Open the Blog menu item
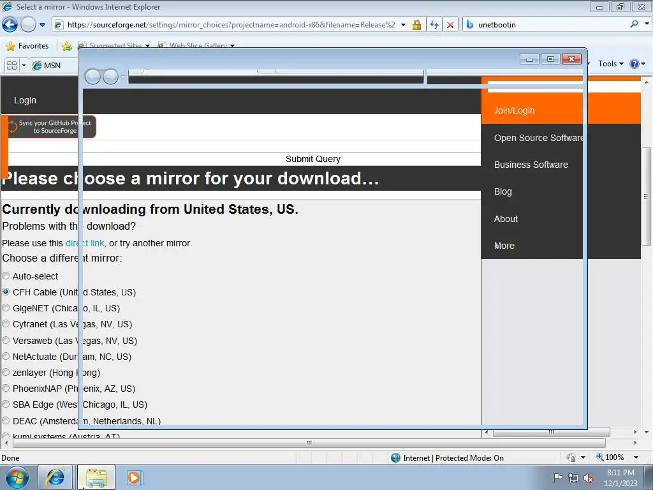This screenshot has height=490, width=653. (503, 191)
